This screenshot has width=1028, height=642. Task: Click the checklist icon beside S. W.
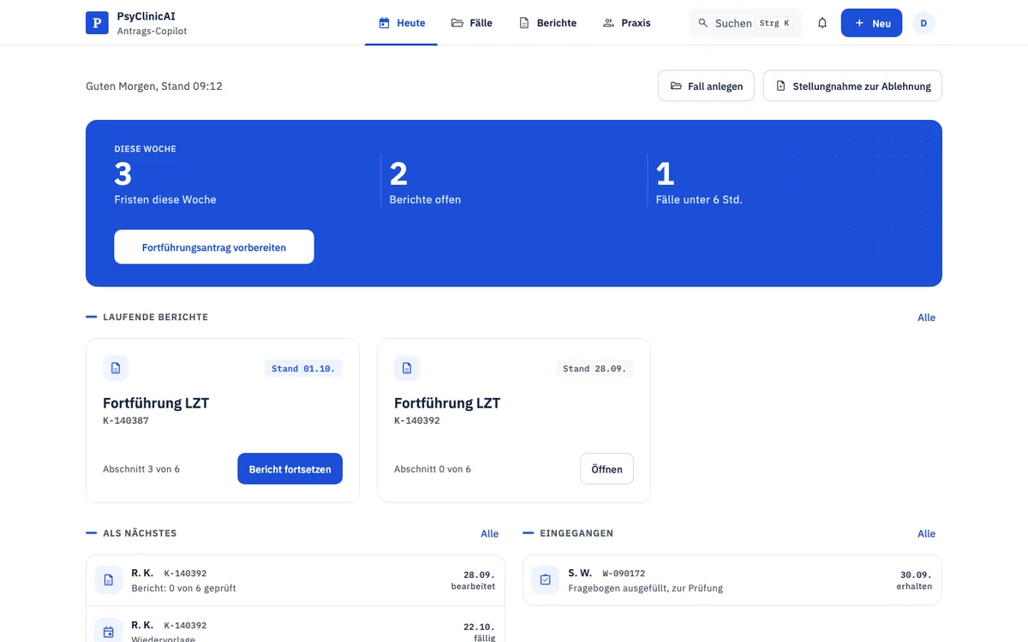click(546, 580)
